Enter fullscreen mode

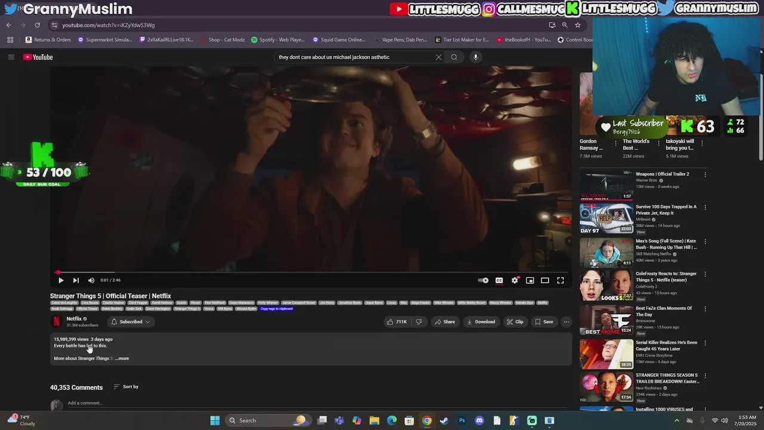click(560, 280)
